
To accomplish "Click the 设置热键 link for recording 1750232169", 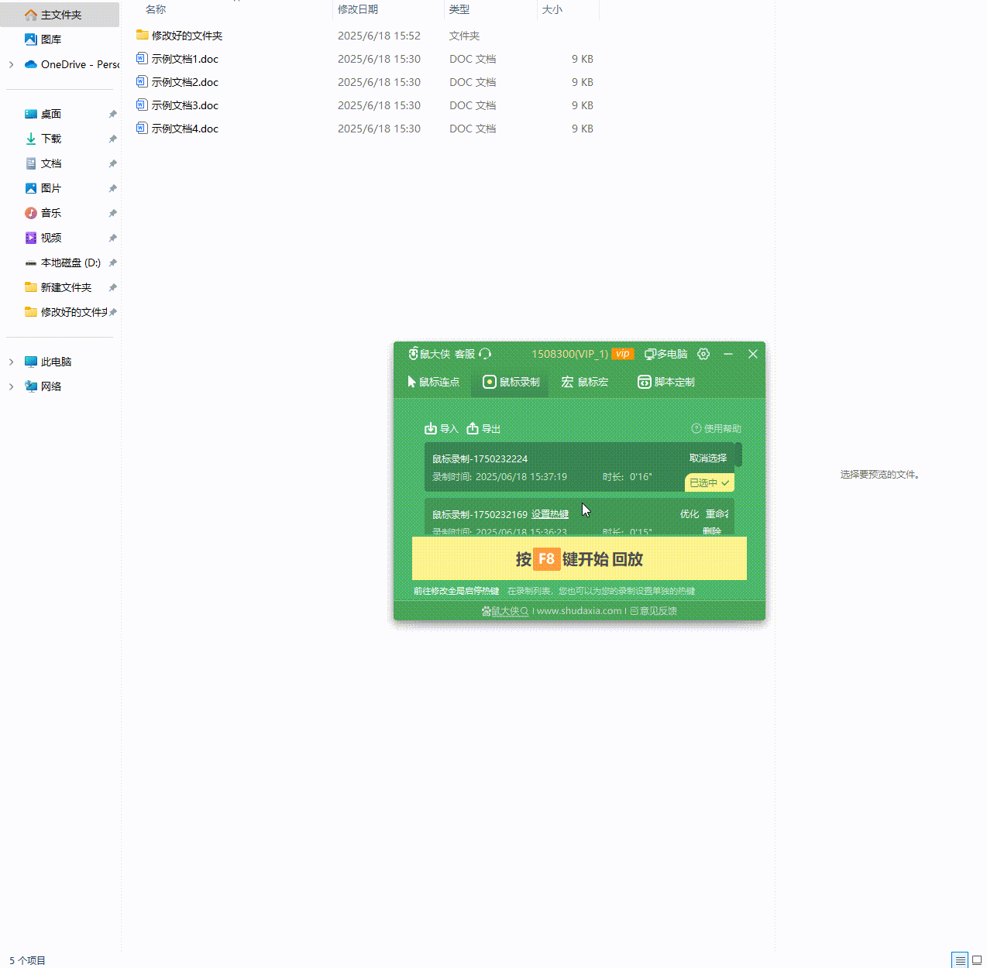I will (550, 514).
